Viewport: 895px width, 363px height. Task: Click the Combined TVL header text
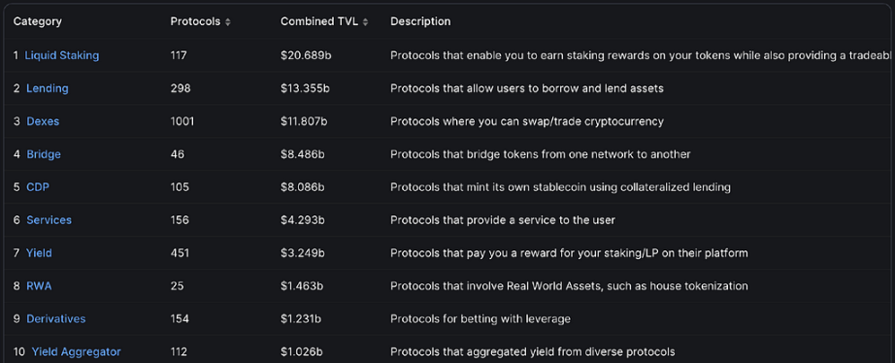tap(319, 21)
